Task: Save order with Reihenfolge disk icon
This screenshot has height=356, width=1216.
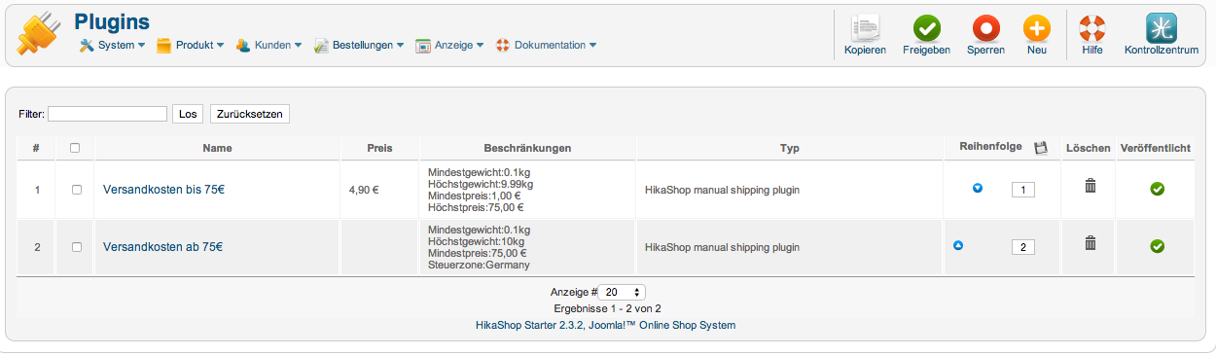Action: [x=1041, y=148]
